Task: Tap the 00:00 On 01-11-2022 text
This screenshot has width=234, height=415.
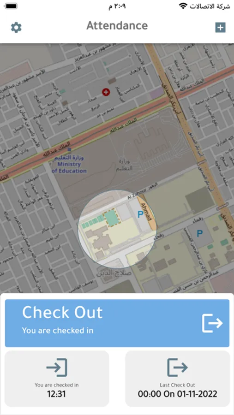Action: [x=177, y=394]
